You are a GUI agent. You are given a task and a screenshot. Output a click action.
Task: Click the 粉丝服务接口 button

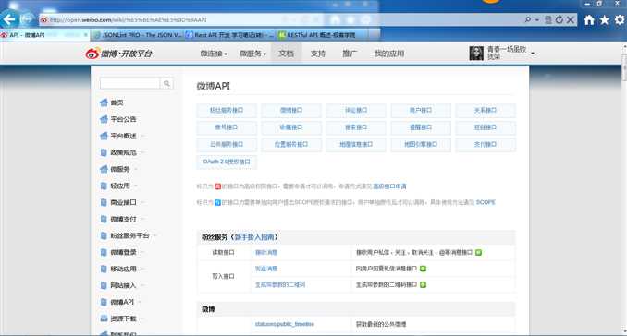(227, 110)
